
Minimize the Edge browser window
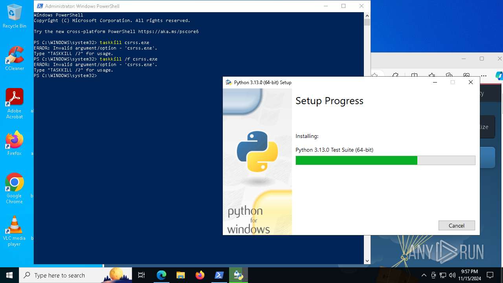coord(464,59)
